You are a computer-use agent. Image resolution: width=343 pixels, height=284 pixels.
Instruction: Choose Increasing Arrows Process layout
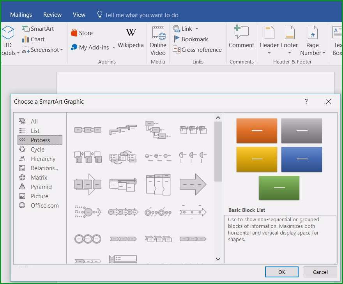click(x=123, y=184)
